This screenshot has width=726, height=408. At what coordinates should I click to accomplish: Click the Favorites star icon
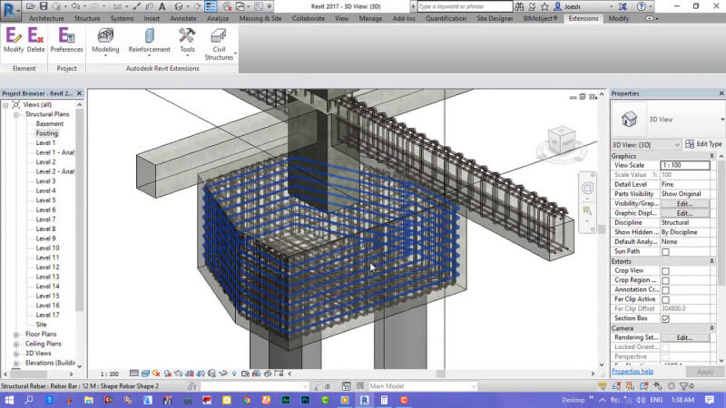(544, 6)
